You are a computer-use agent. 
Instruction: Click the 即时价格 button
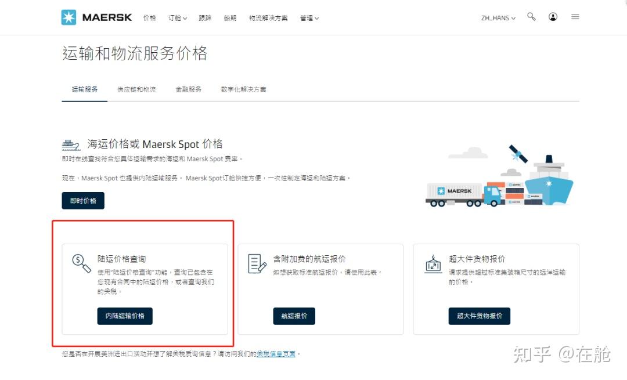tap(82, 200)
